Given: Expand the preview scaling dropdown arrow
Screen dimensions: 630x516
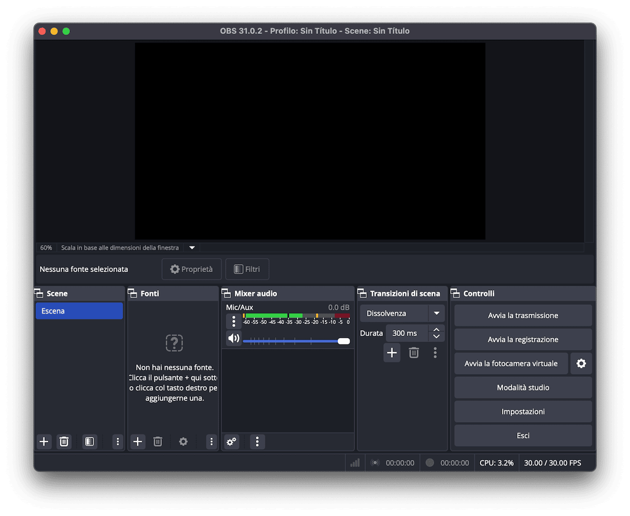Looking at the screenshot, I should (192, 248).
